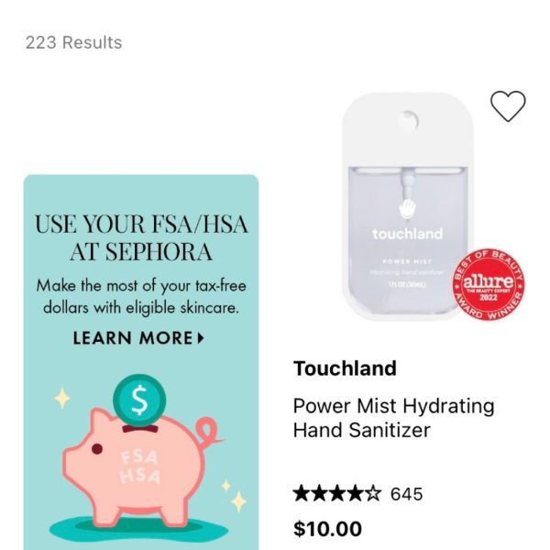The image size is (550, 550).
Task: Click the arrow next to Learn More
Action: [201, 338]
